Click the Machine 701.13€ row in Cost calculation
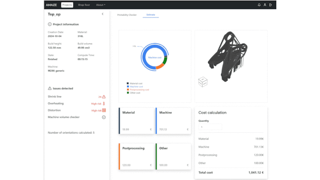Viewport: 320px width, 180px height. click(231, 147)
